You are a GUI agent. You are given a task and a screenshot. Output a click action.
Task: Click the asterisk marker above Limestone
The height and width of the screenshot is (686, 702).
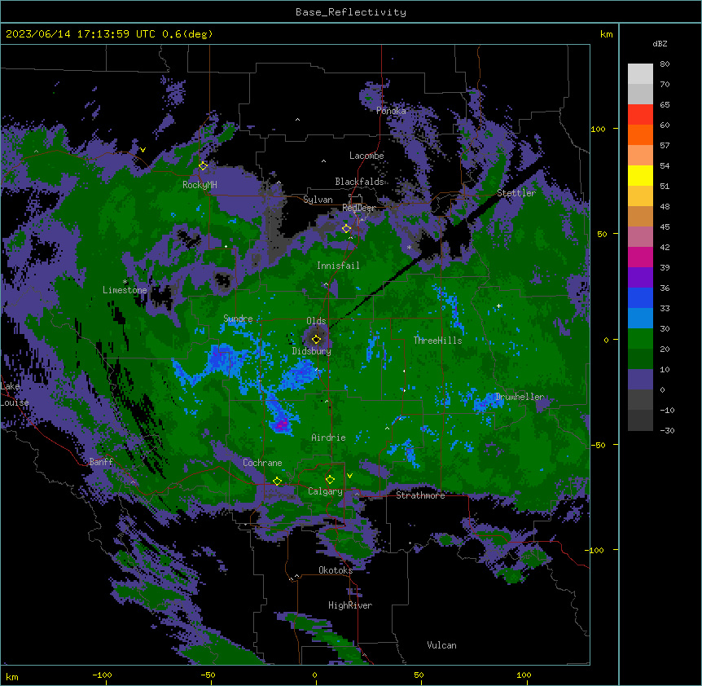125,282
